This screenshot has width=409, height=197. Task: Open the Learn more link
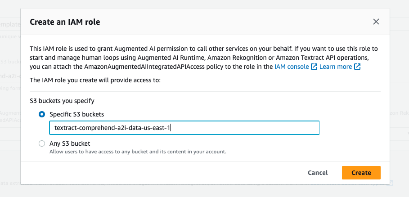336,67
